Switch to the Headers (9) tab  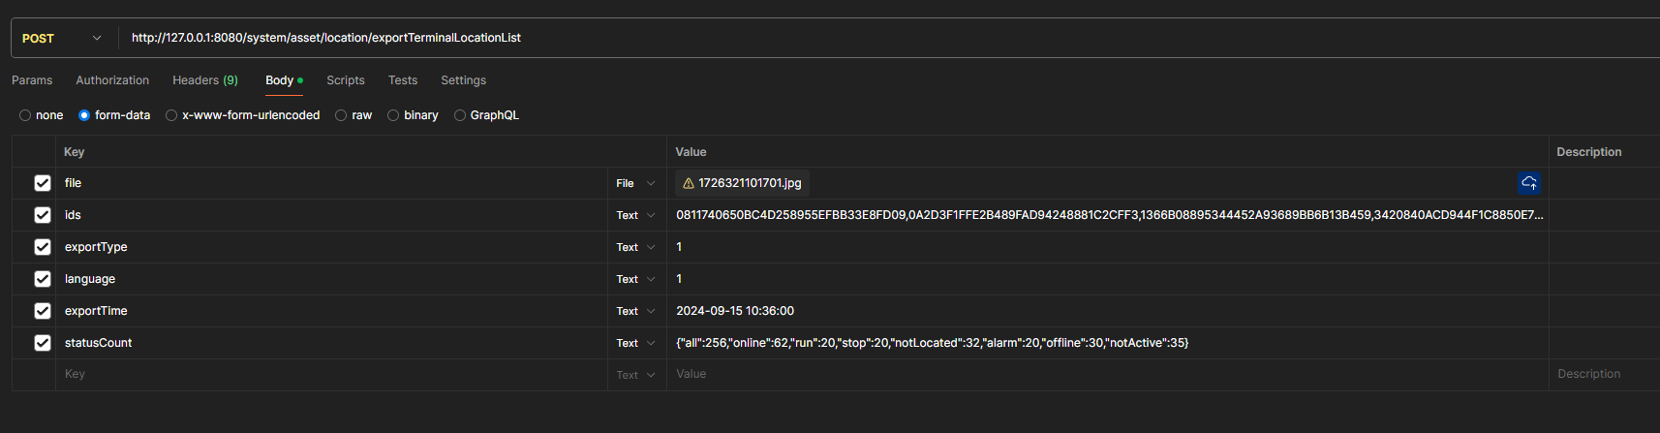[205, 80]
